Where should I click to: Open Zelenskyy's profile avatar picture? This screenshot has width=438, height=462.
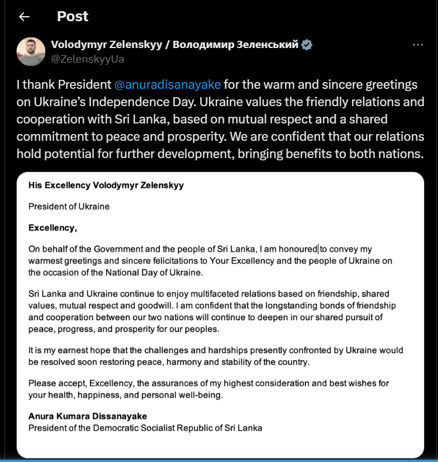(x=31, y=51)
